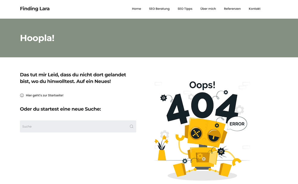Click the robot's X-shaped eye
The height and width of the screenshot is (184, 298).
click(x=196, y=133)
